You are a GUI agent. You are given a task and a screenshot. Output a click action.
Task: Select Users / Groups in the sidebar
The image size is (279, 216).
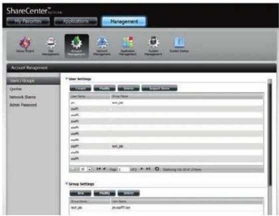click(x=33, y=80)
